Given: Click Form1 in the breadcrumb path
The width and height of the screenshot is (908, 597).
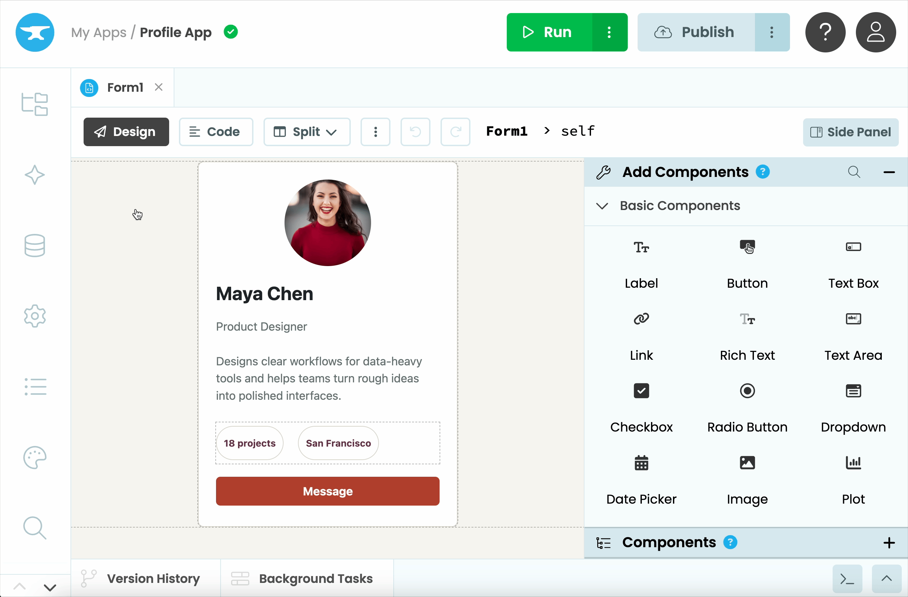Looking at the screenshot, I should (x=507, y=131).
